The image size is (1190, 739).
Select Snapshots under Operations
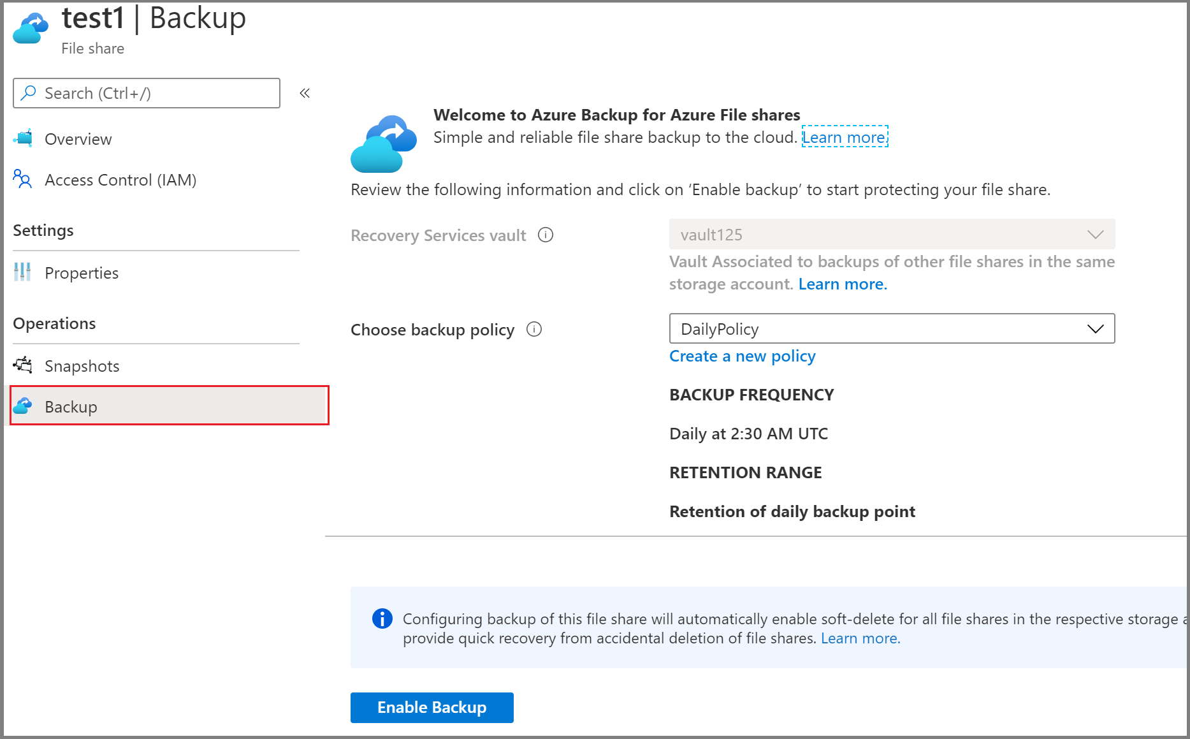82,365
